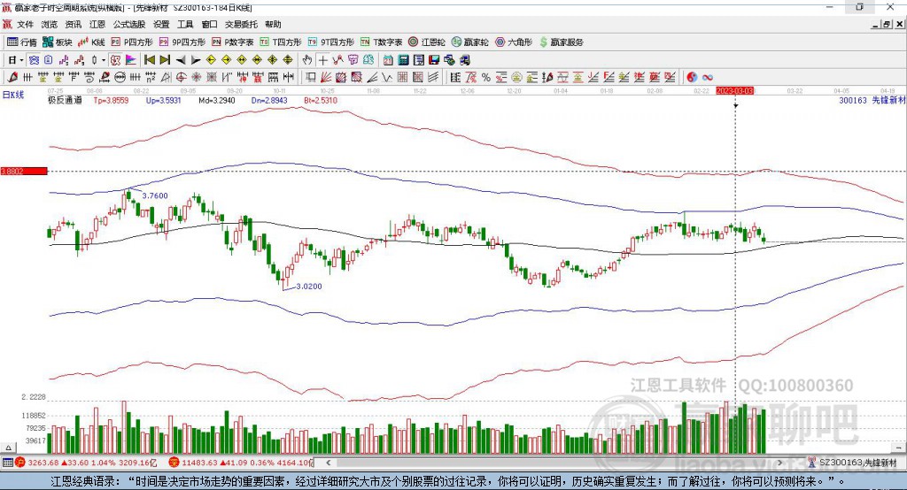Launch the 江恩轮 Gann wheel

427,42
